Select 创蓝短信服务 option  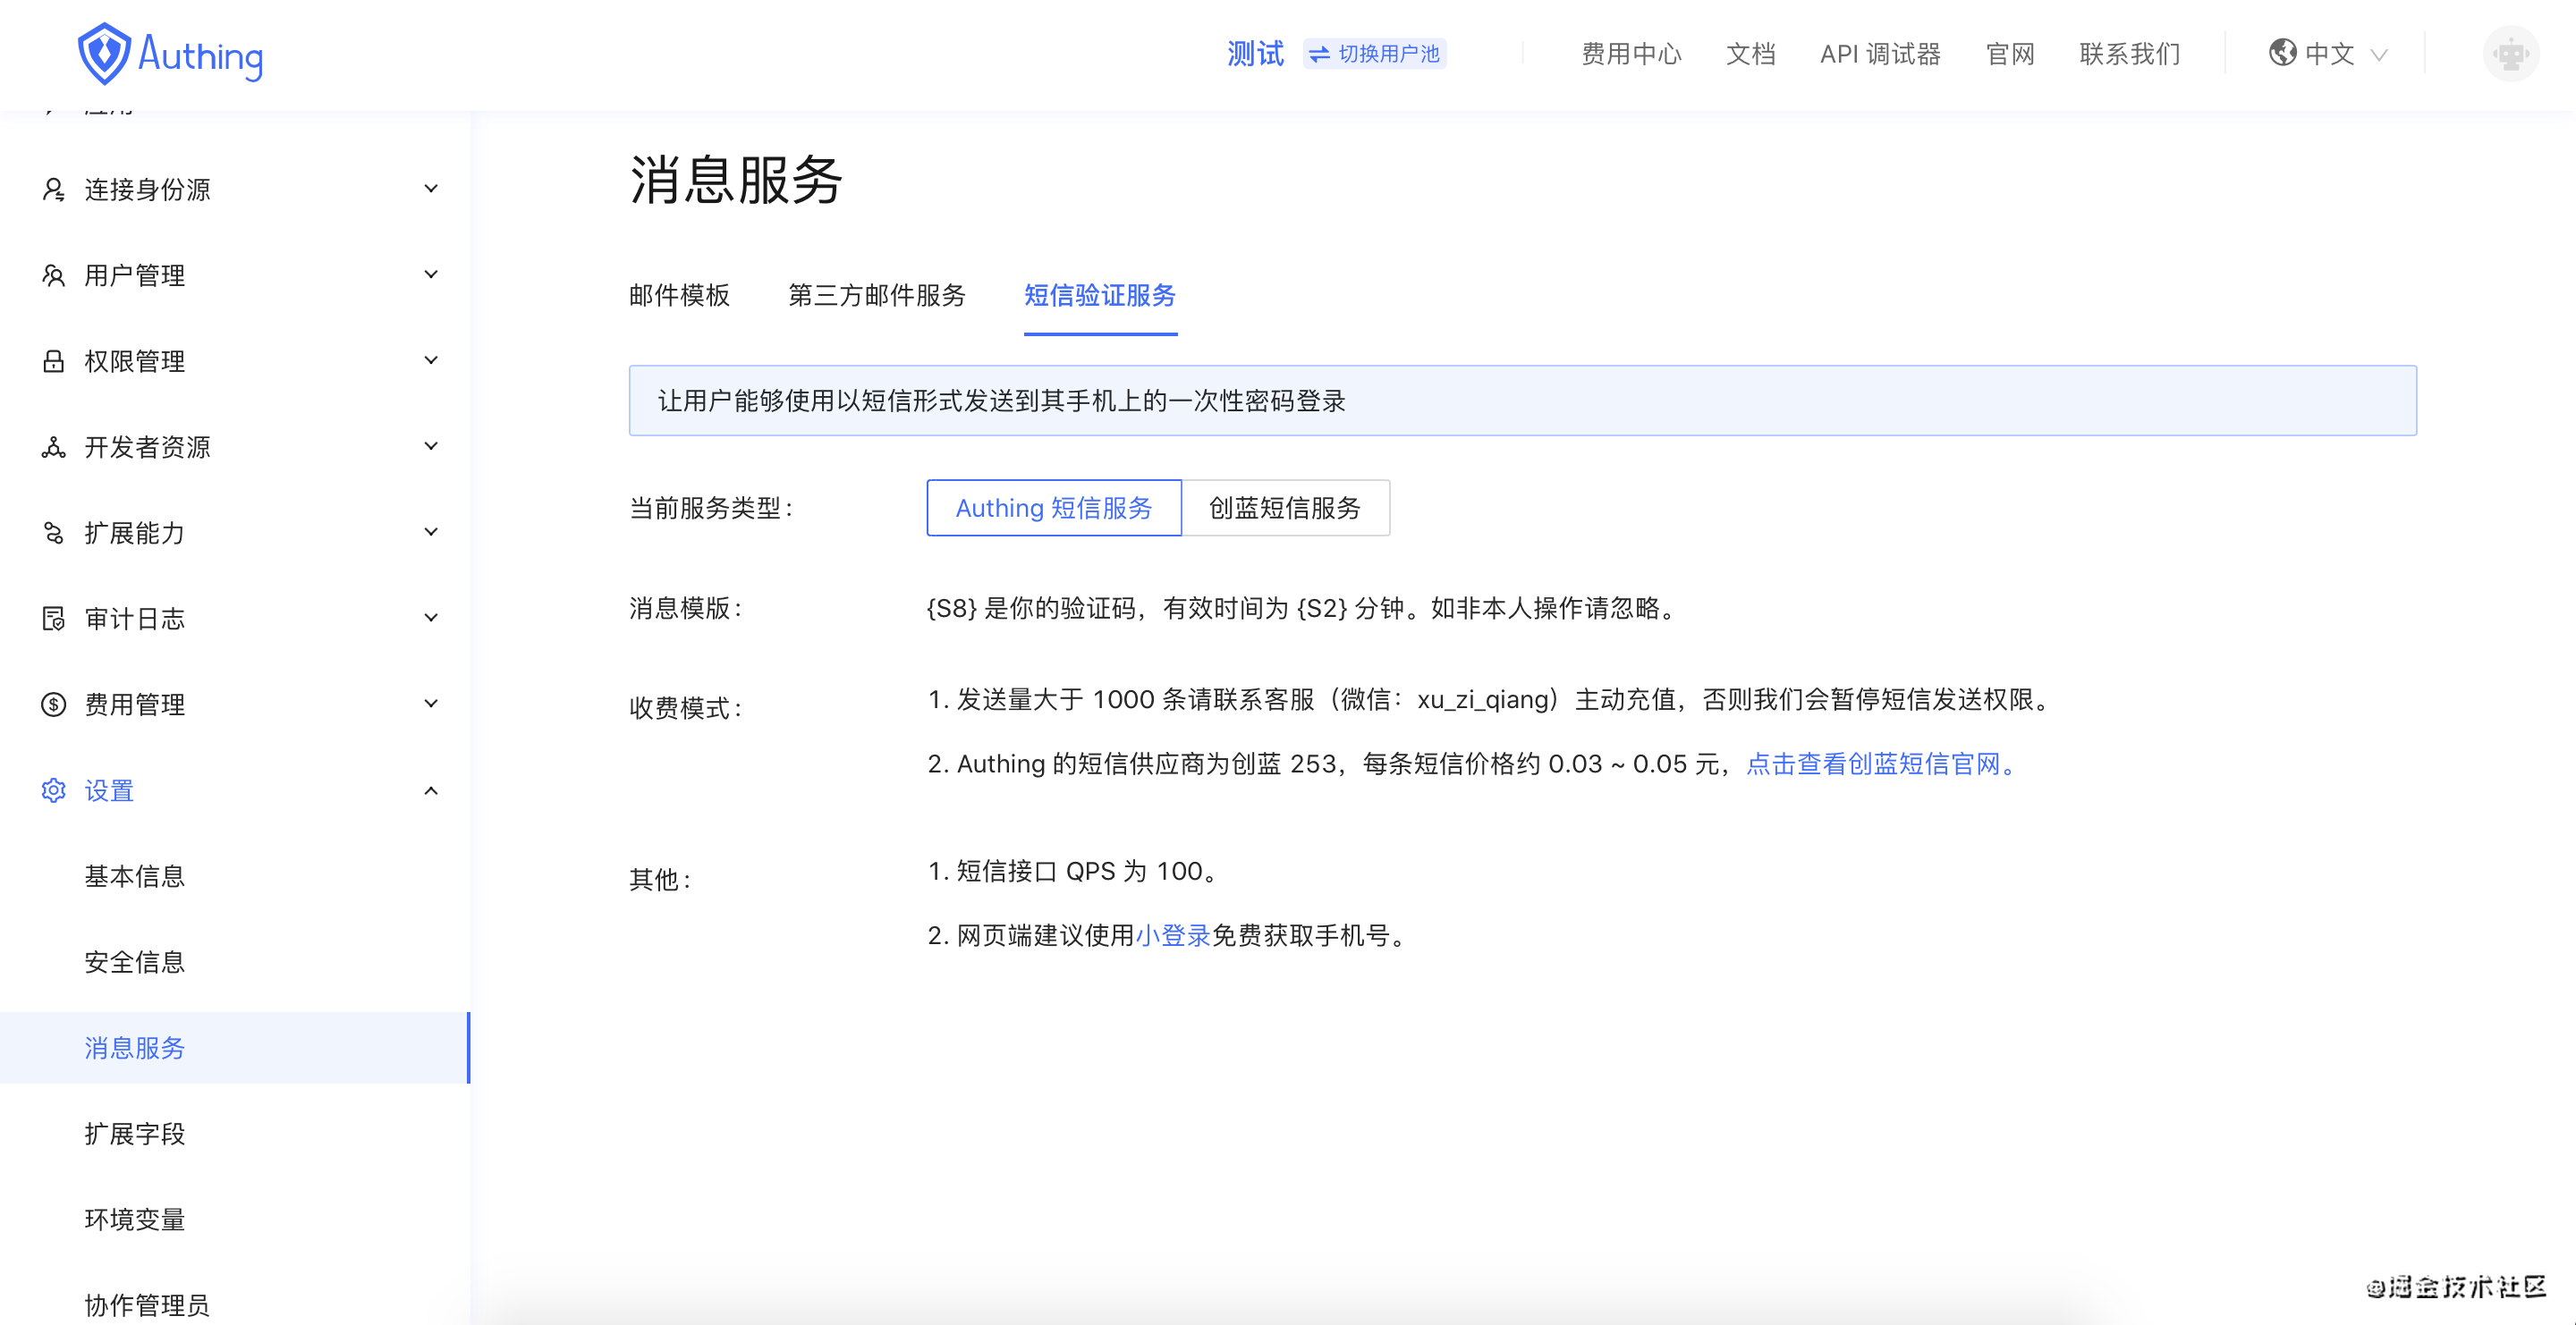[1284, 508]
